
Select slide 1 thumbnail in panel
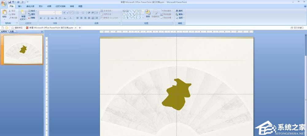(x=23, y=49)
